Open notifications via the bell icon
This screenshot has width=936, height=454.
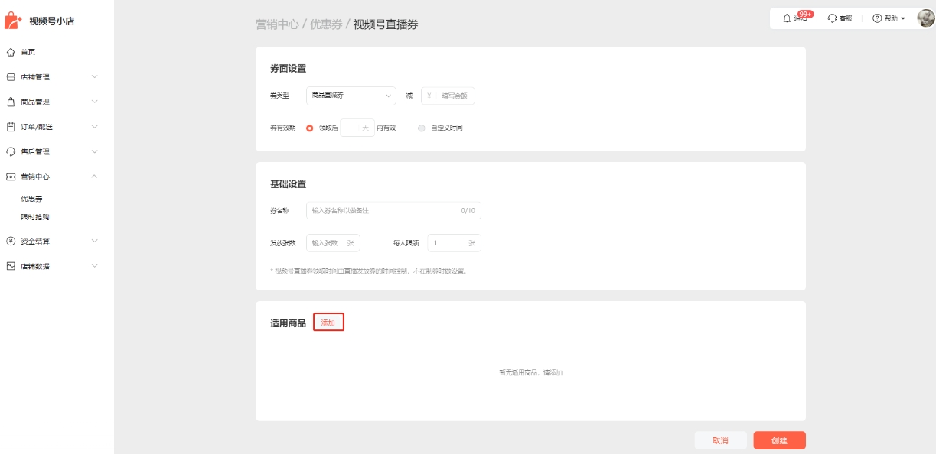click(787, 18)
